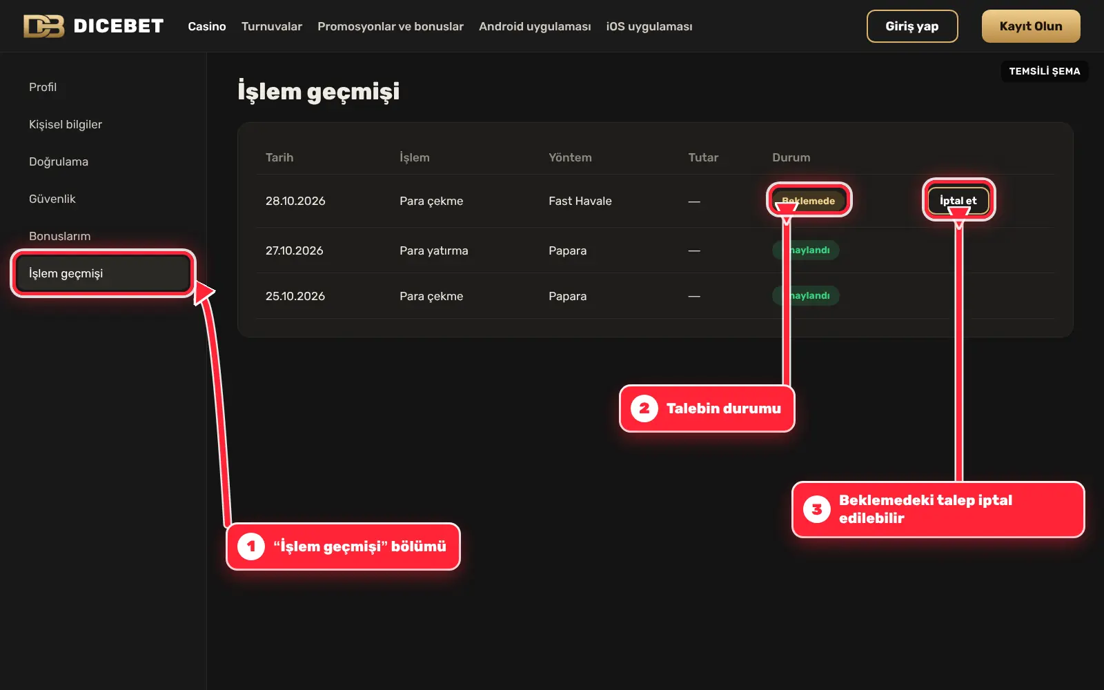This screenshot has width=1104, height=690.
Task: Click the Tarih column header
Action: [x=279, y=157]
